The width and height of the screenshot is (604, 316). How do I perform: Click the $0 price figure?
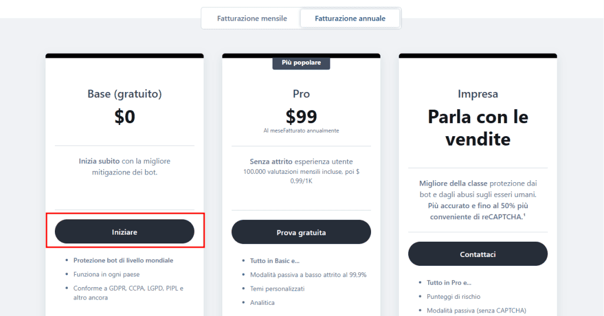124,117
